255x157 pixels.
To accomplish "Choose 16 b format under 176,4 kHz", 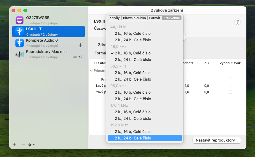I will point(145,112).
